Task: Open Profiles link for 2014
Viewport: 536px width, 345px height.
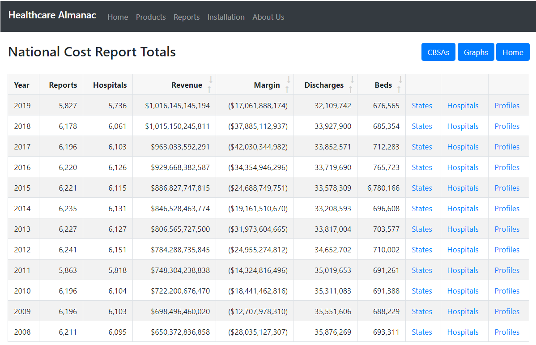Action: [507, 208]
